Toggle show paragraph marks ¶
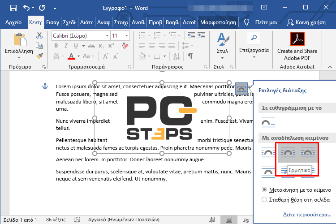This screenshot has height=224, width=336. (190, 56)
